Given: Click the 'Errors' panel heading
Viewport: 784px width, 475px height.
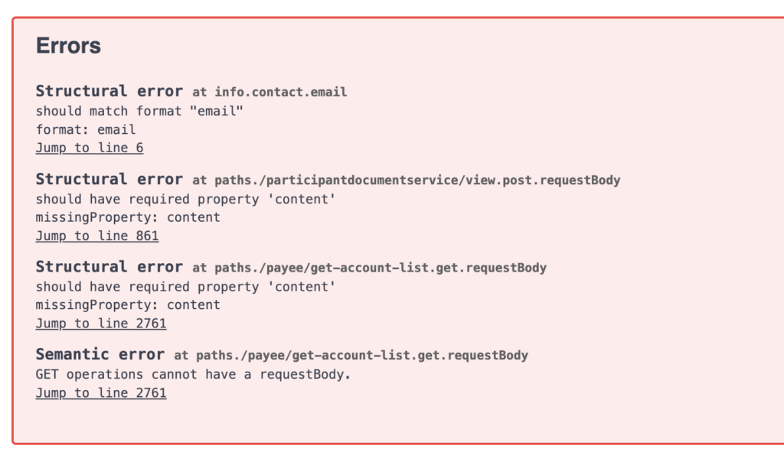Looking at the screenshot, I should 68,46.
